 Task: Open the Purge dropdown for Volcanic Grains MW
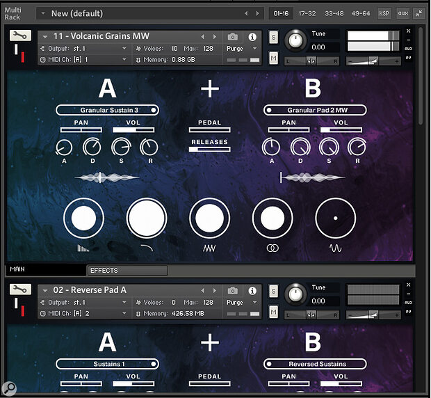tap(255, 49)
